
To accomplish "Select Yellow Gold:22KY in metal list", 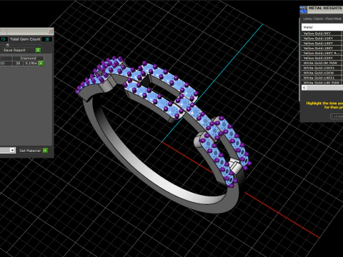I will [322, 58].
